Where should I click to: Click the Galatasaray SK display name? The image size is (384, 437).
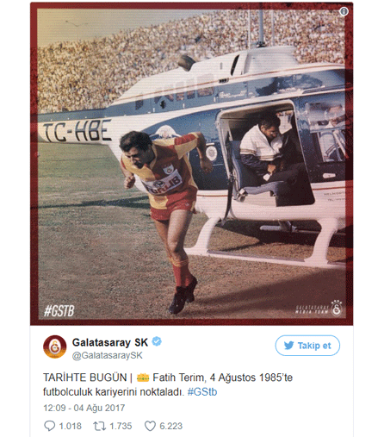pos(110,342)
